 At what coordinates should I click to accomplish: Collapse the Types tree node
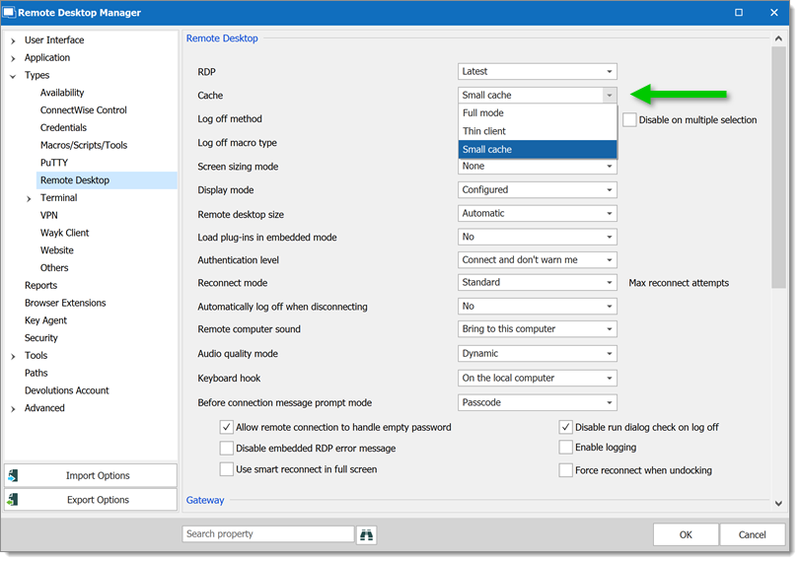[x=13, y=76]
